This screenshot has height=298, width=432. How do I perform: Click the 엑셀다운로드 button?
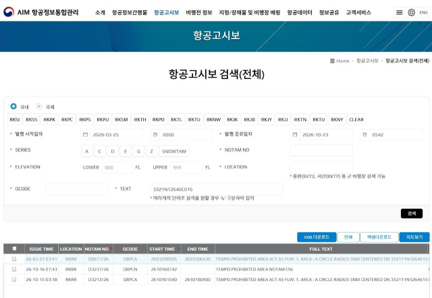[379, 237]
